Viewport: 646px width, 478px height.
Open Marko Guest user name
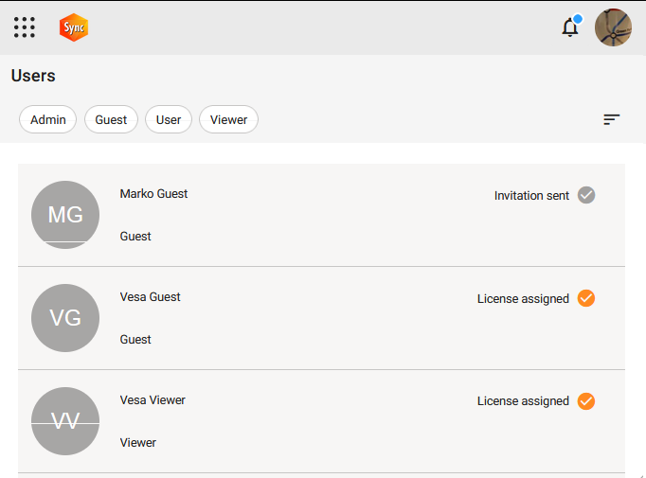[x=153, y=194]
